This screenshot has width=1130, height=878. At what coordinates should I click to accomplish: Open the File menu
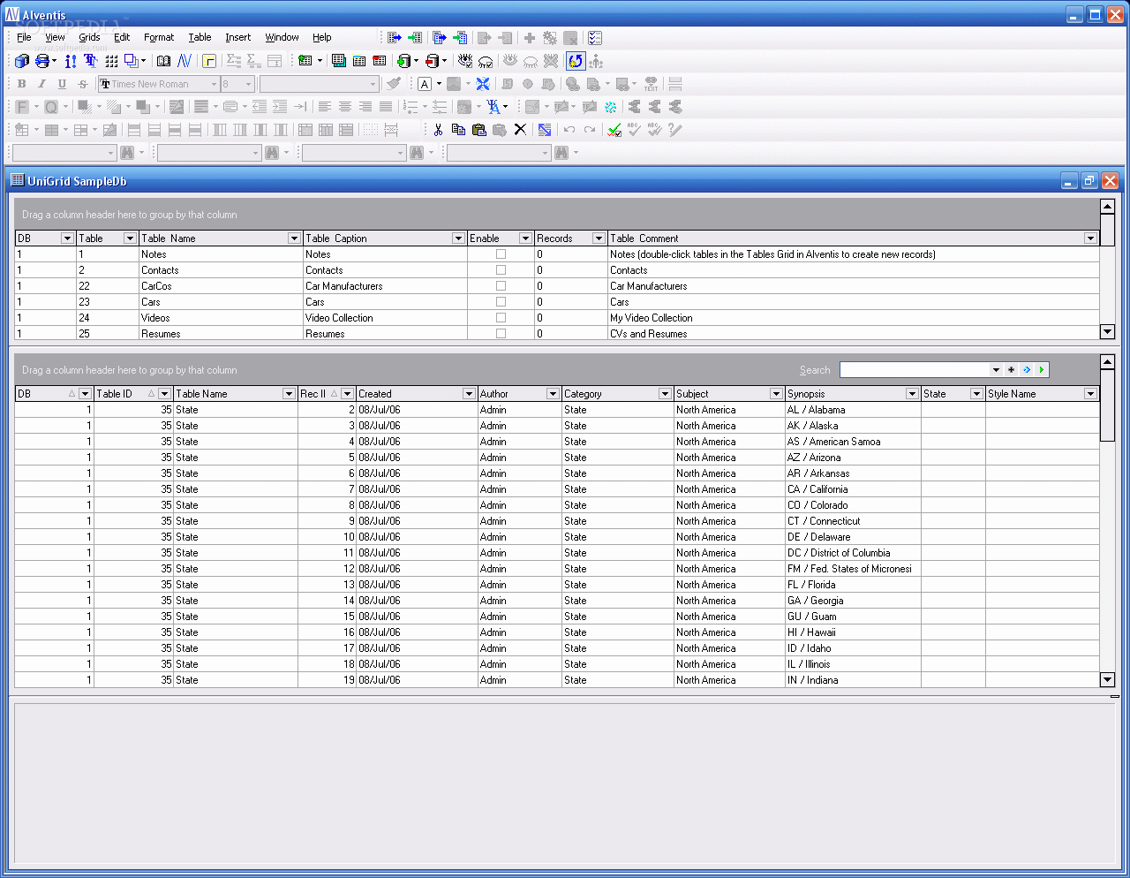[x=24, y=37]
